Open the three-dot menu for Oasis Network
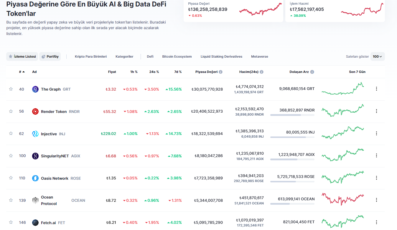This screenshot has height=230, width=397. pyautogui.click(x=376, y=178)
